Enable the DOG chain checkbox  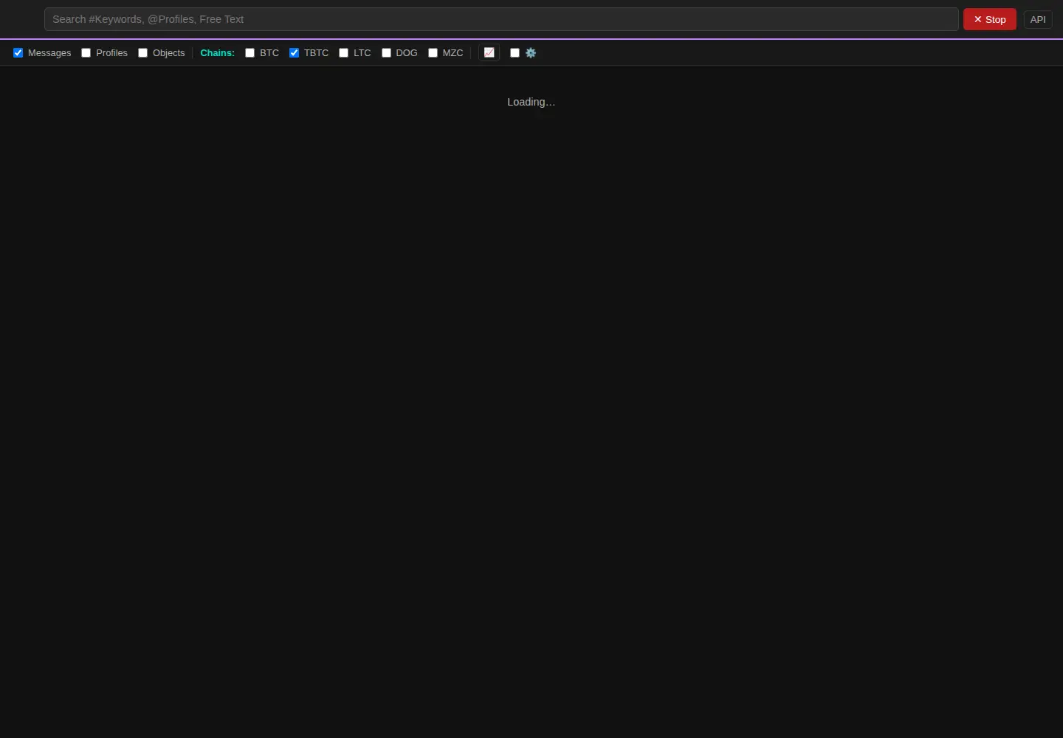click(386, 52)
